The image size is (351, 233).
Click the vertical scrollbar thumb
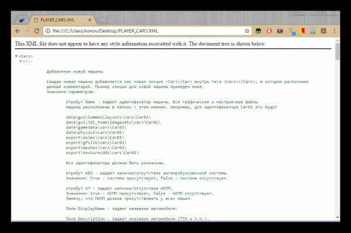coord(337,51)
